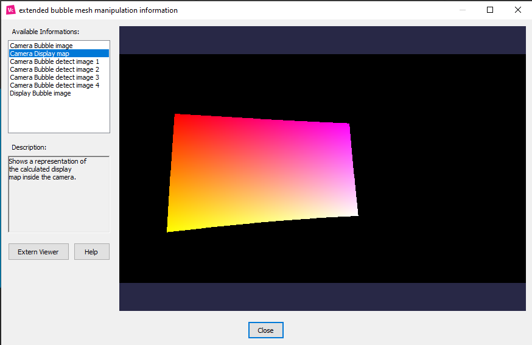
Task: Choose Camera Bubble detect image 1
Action: pyautogui.click(x=54, y=61)
